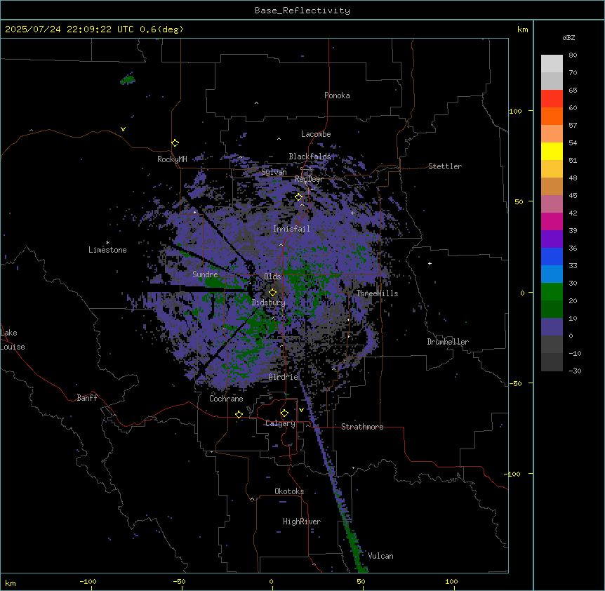Click the 45 value in the dBZ legend
Screen dimensions: 605x591
[573, 196]
